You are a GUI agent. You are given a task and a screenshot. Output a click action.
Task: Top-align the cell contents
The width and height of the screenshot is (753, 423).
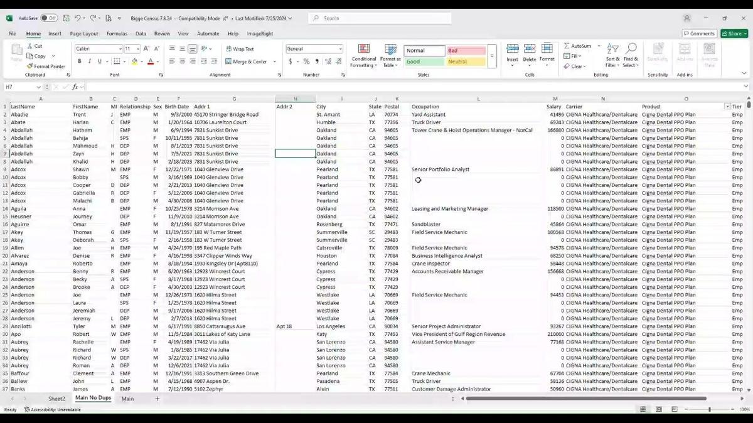pos(172,48)
